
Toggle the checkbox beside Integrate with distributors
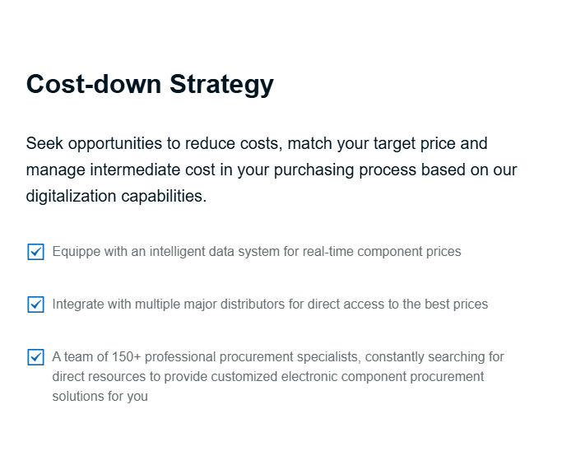click(36, 305)
